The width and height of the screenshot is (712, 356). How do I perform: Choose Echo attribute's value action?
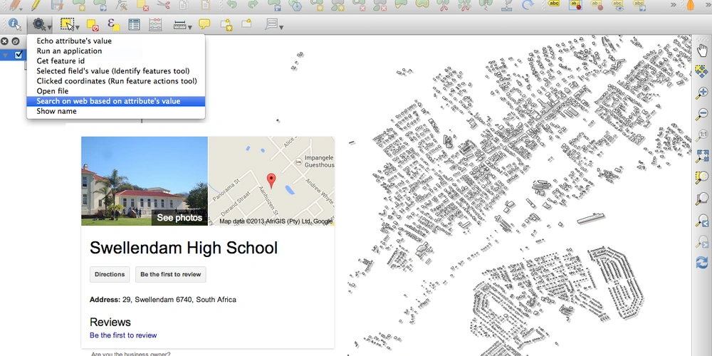pyautogui.click(x=116, y=41)
